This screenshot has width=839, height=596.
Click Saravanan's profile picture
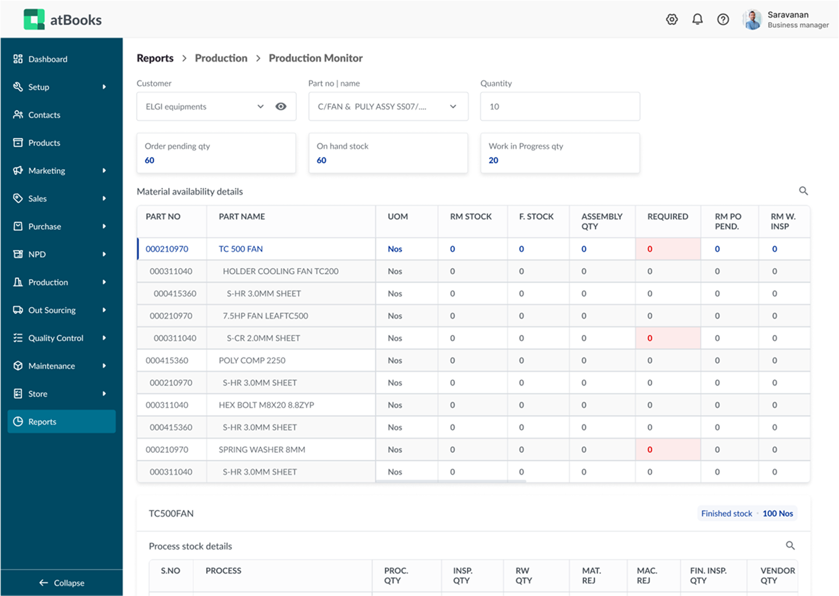point(753,19)
